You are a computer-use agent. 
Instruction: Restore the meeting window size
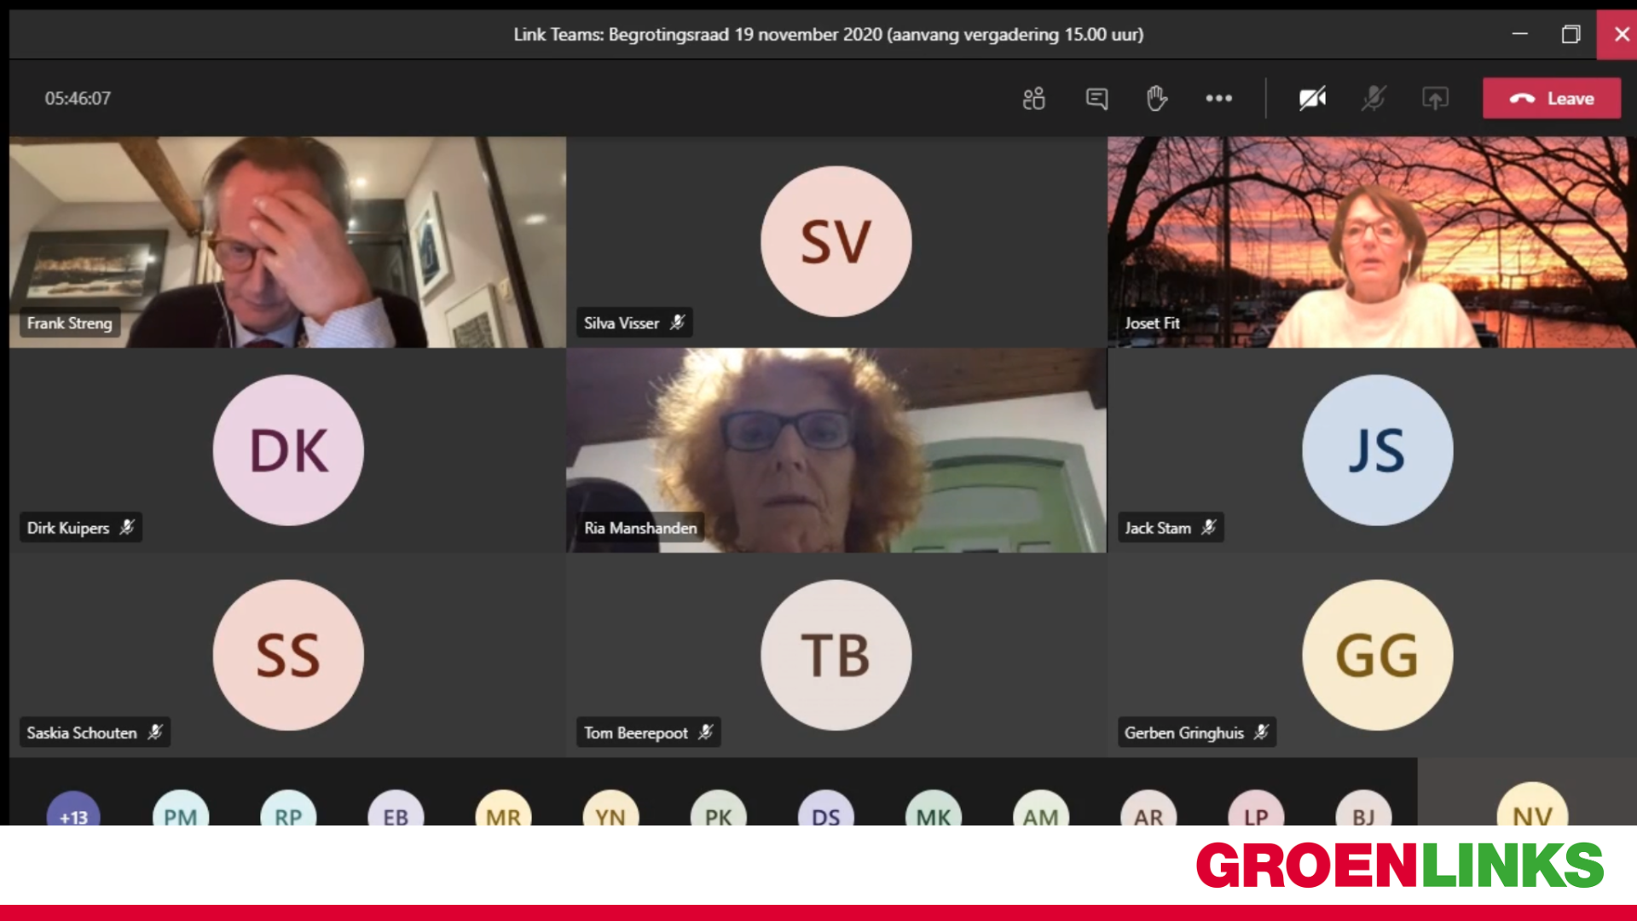point(1570,34)
